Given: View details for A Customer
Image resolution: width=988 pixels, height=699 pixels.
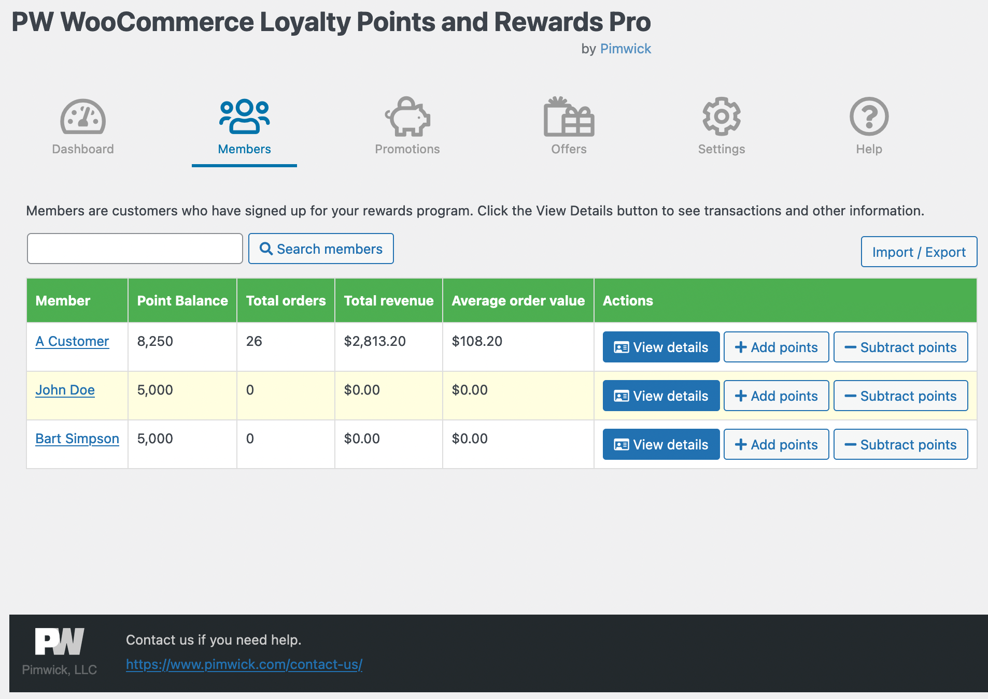Looking at the screenshot, I should point(660,347).
